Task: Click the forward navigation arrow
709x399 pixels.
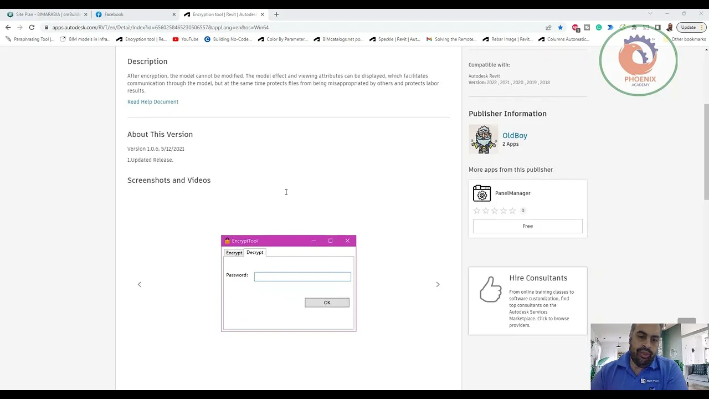Action: tap(20, 27)
